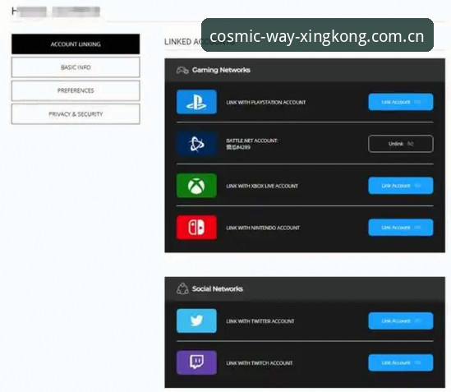The image size is (451, 392).
Task: Click 'Link with PlayStation Account' text
Action: click(x=266, y=103)
